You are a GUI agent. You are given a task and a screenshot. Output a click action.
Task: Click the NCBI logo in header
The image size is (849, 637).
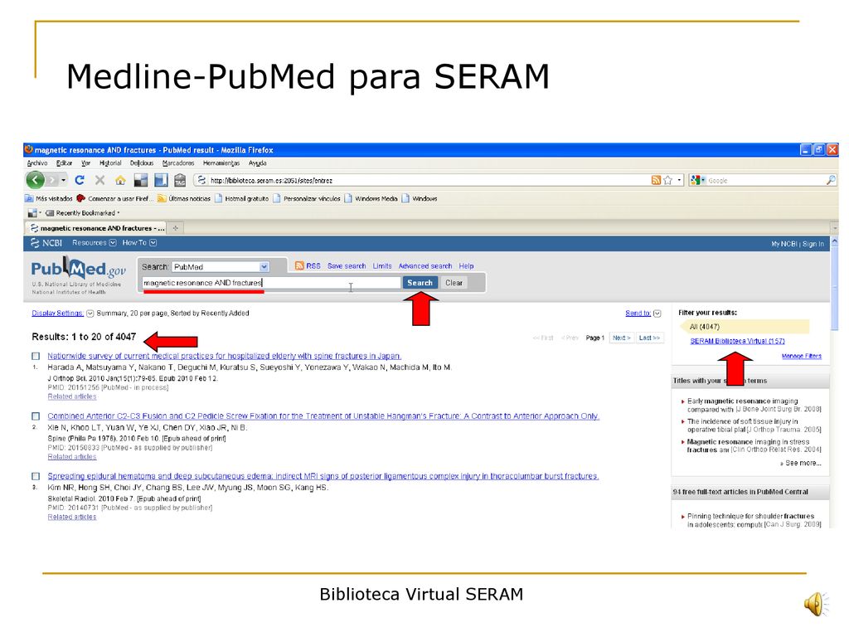click(x=46, y=243)
